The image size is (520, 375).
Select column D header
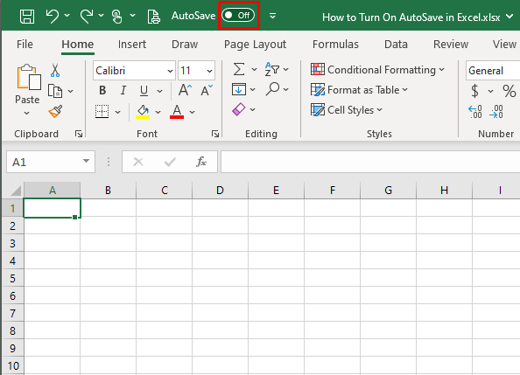(220, 191)
